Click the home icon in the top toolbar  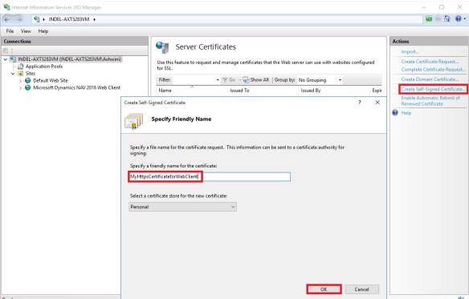pyautogui.click(x=447, y=18)
